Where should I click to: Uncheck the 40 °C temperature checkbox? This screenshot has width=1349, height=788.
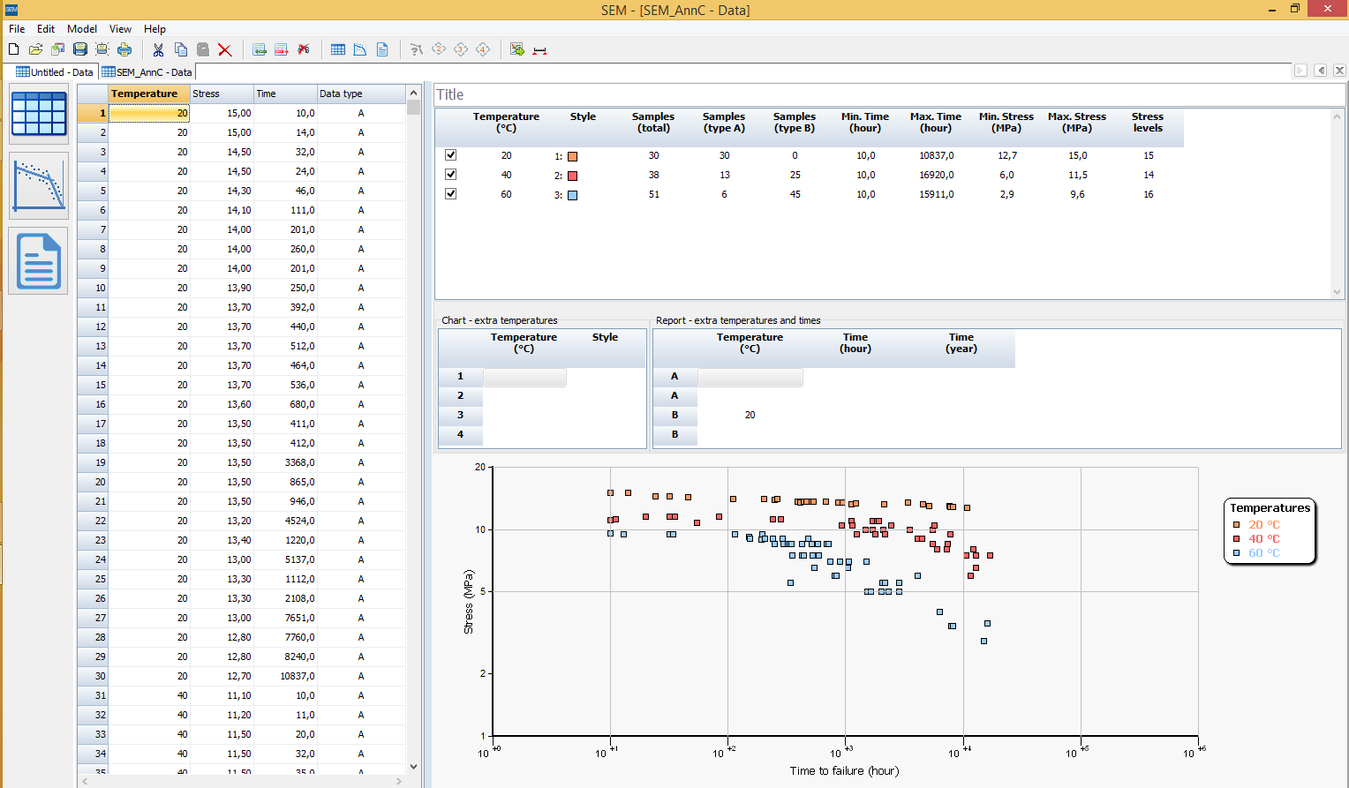click(x=451, y=175)
